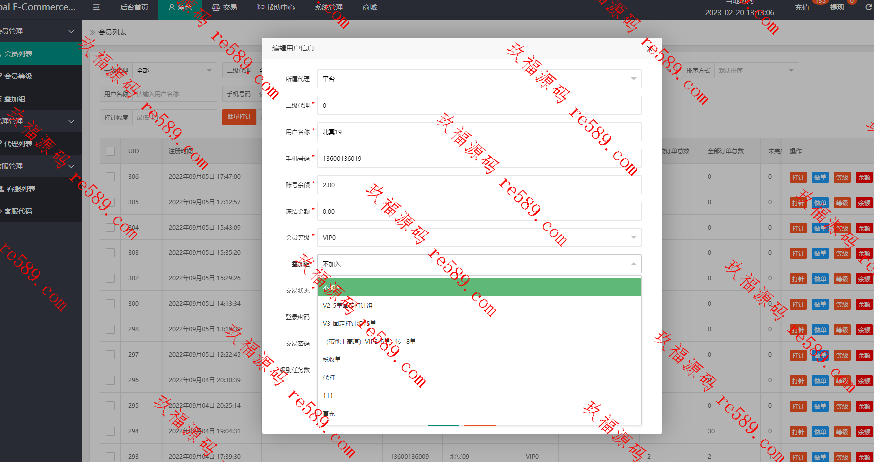Open 代理列表 in the sidebar

pyautogui.click(x=18, y=144)
